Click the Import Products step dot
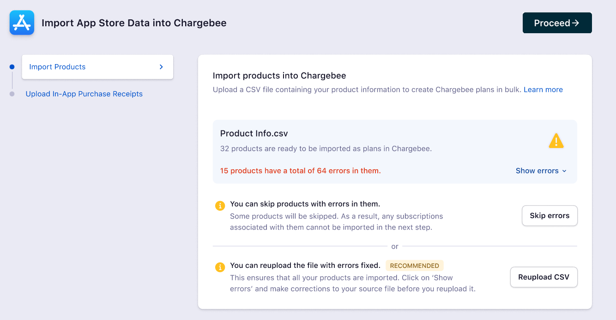 coord(12,67)
